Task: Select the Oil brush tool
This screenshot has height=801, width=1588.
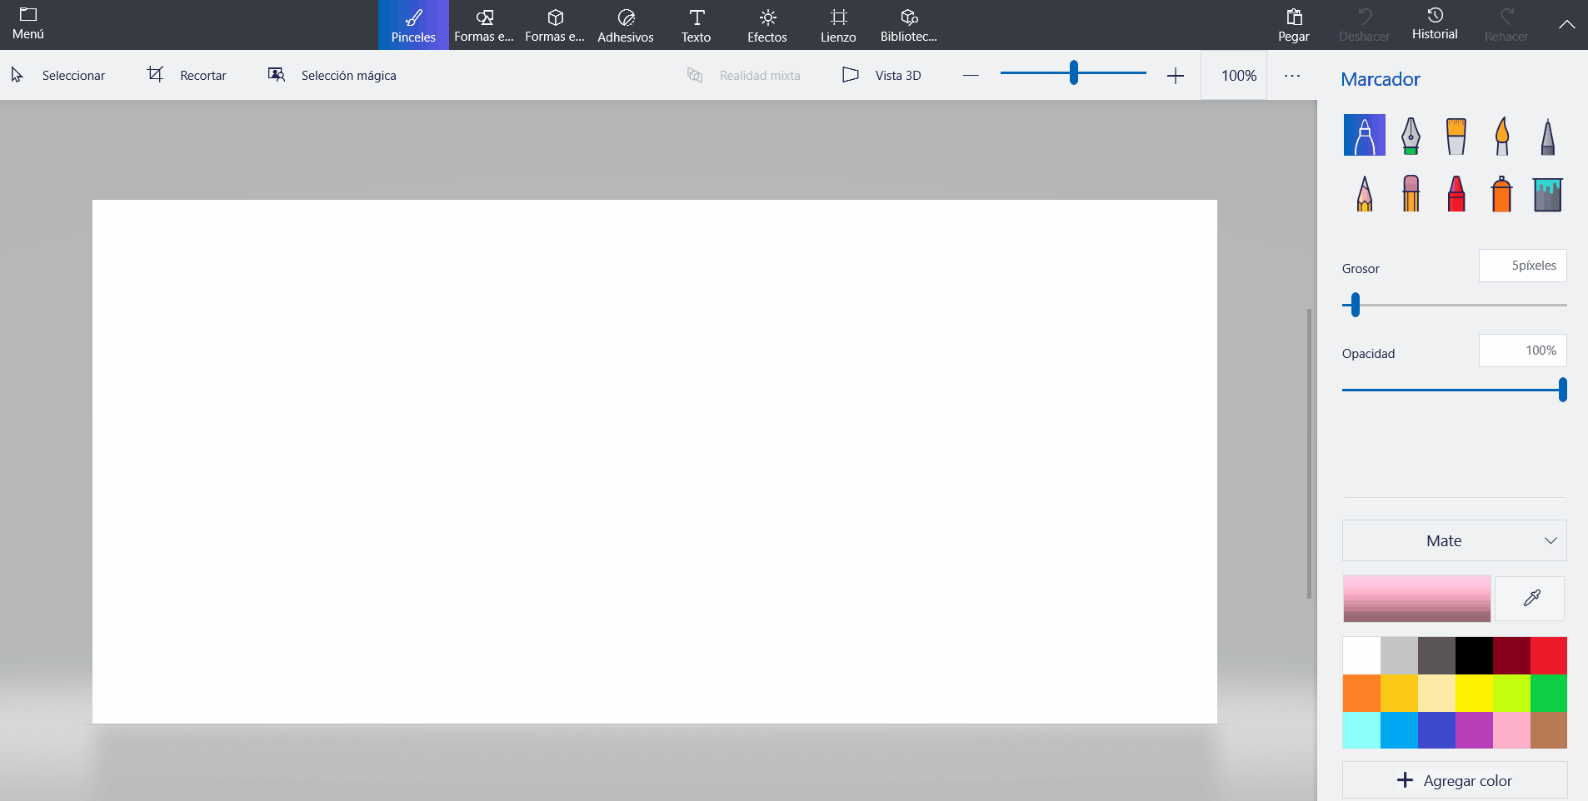Action: 1456,135
